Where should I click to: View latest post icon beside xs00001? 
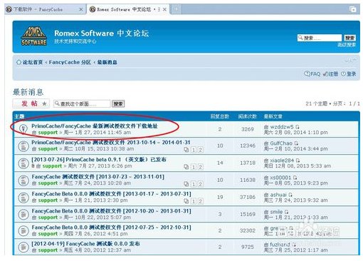click(295, 178)
